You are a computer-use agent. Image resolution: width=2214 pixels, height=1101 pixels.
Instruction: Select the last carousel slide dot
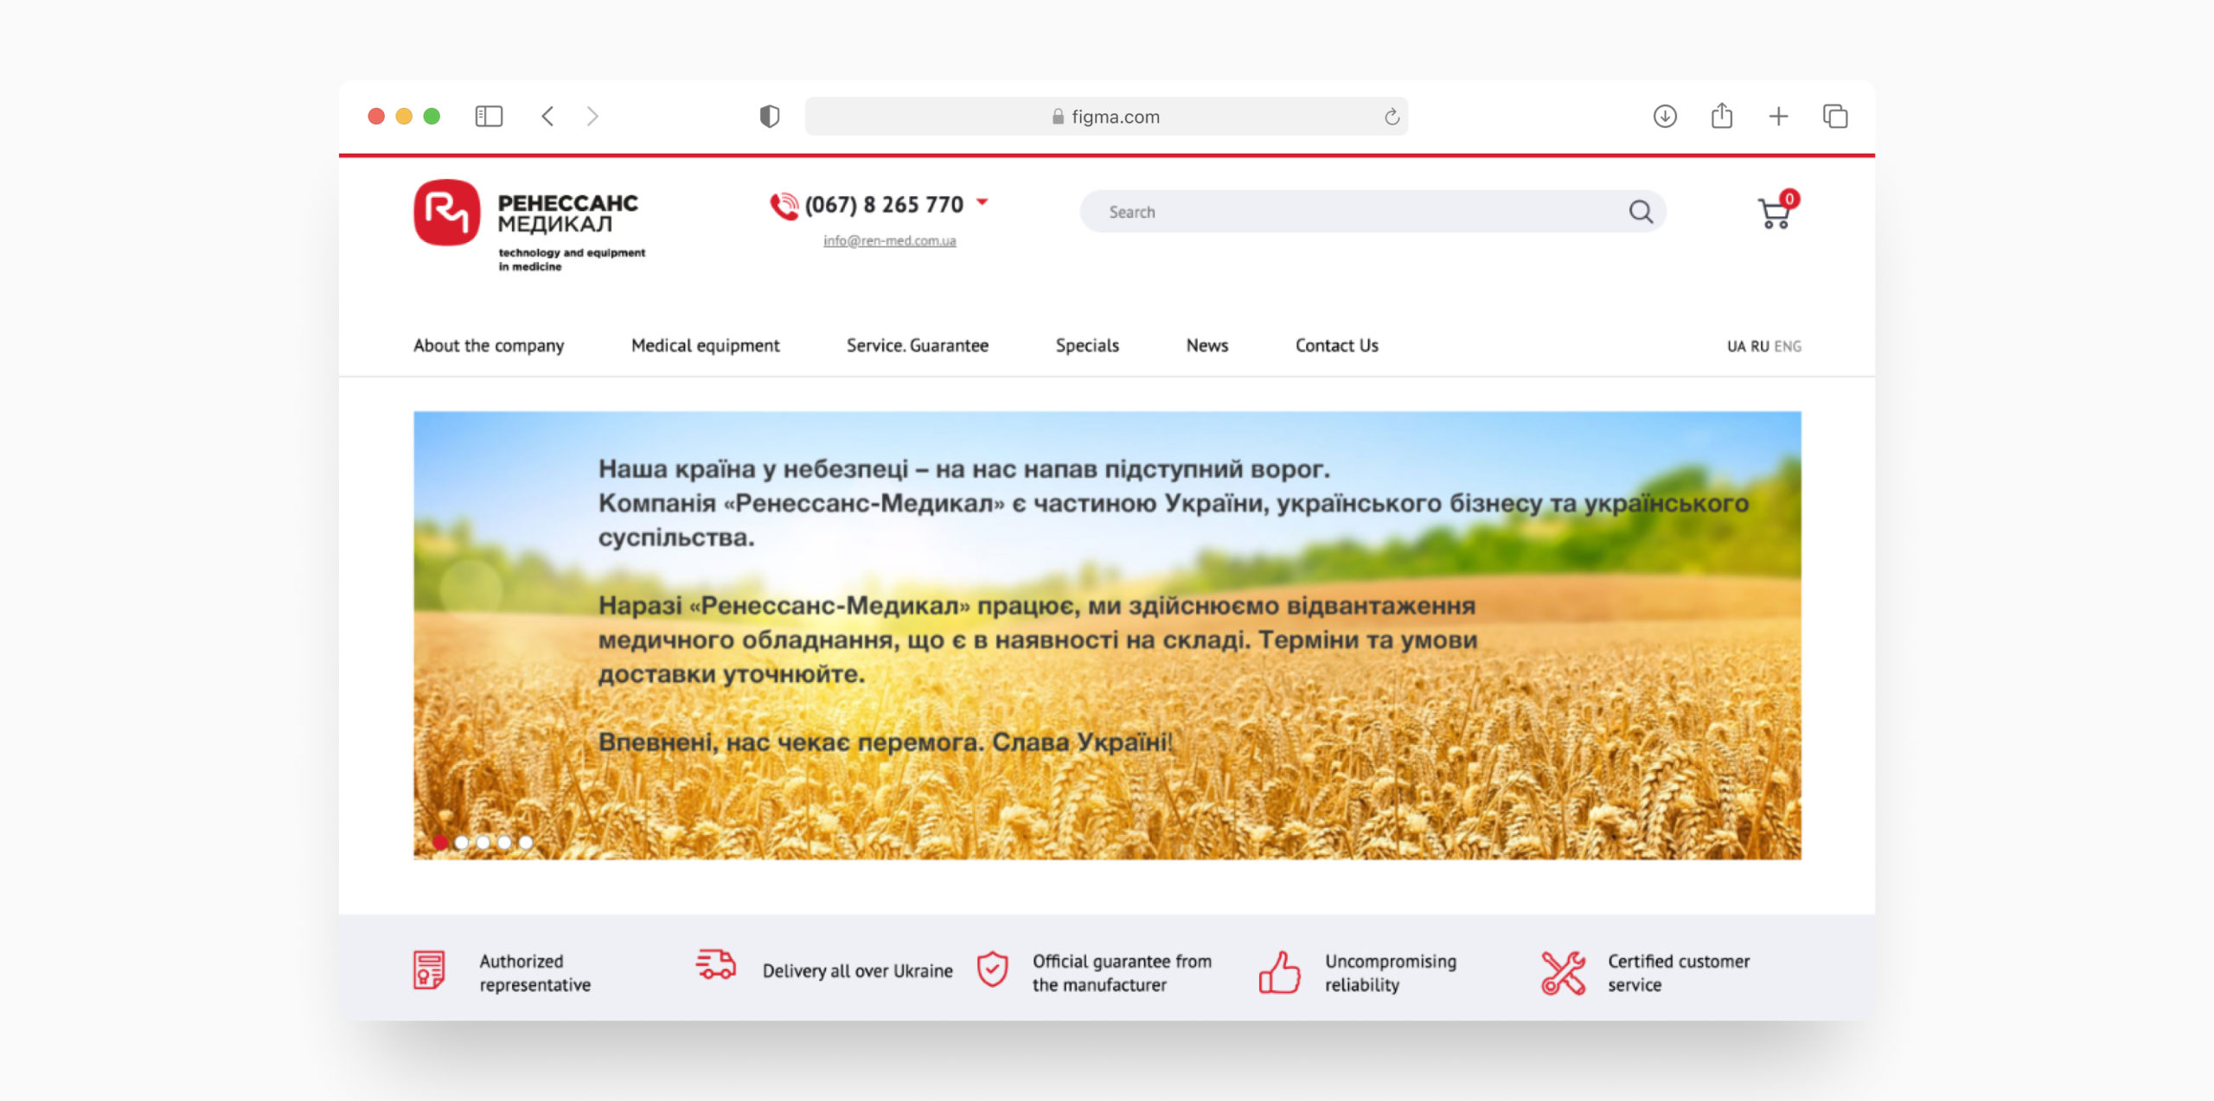click(x=526, y=842)
